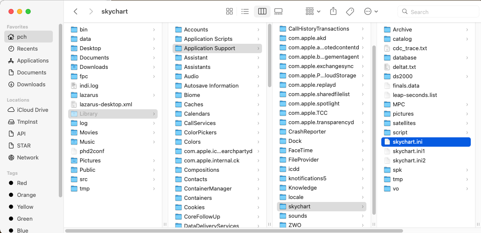Select the CrashReporter folder
This screenshot has width=481, height=233.
coord(307,131)
